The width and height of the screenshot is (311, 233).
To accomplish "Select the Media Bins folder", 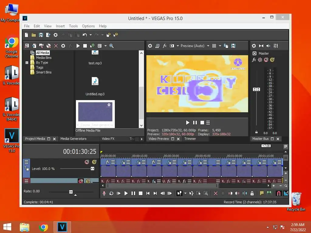I will [44, 58].
